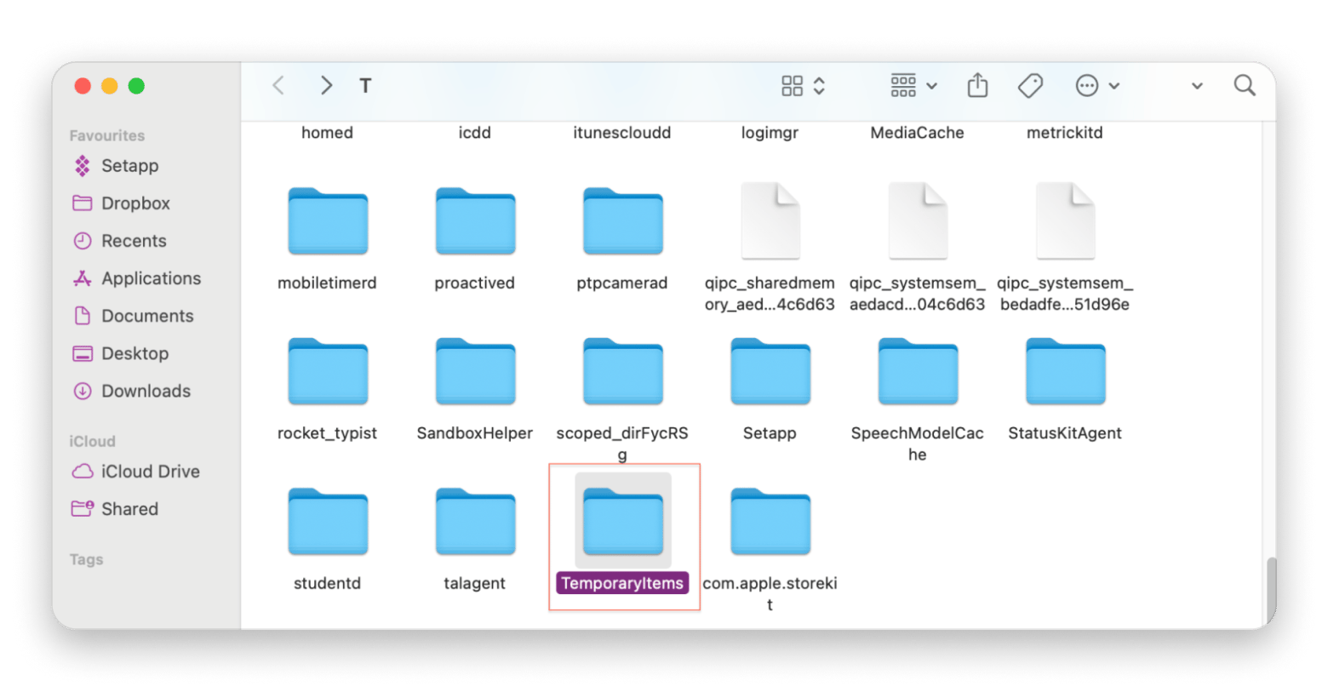Select the com.apple.storekit folder

coord(770,522)
